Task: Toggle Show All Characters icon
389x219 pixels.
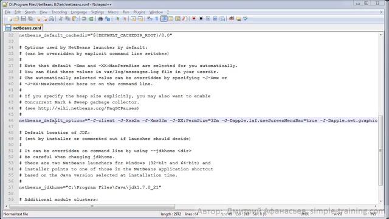Action: tap(157, 19)
